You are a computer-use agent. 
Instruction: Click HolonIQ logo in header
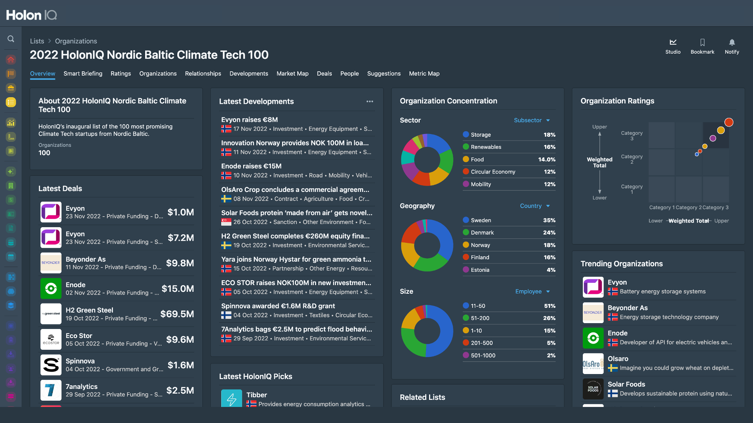(x=31, y=15)
